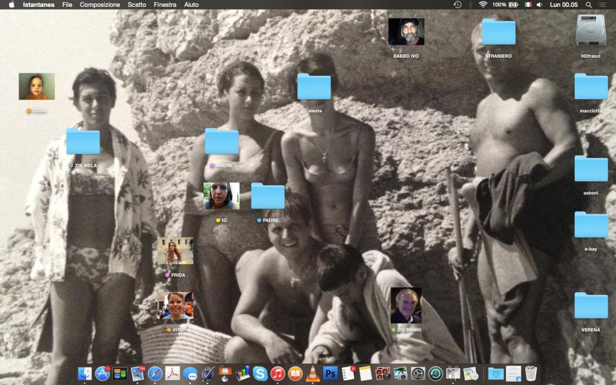This screenshot has height=385, width=616.
Task: Open Skype from the dock
Action: click(x=260, y=373)
